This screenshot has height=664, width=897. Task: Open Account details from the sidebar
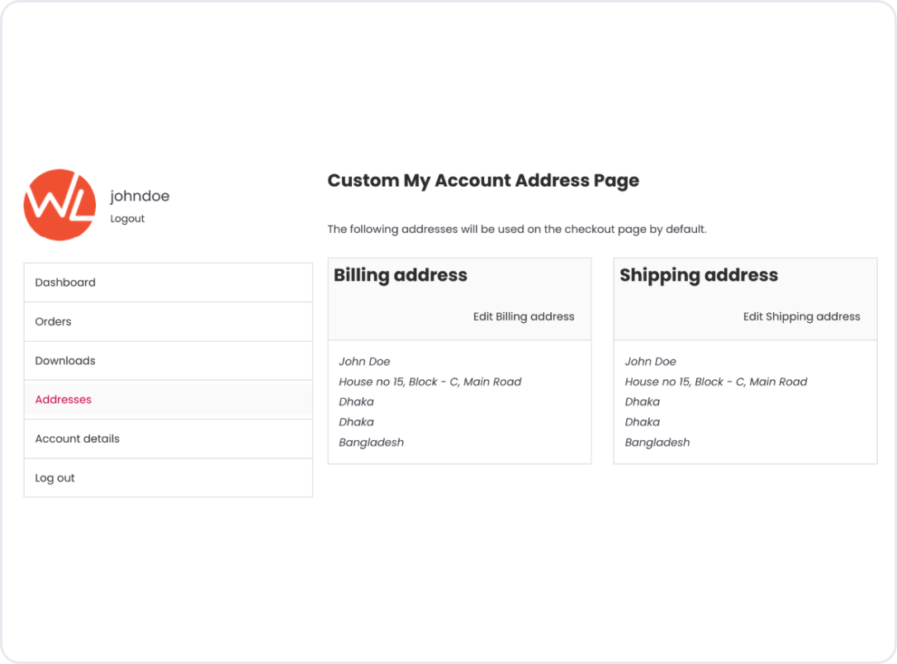click(x=77, y=439)
